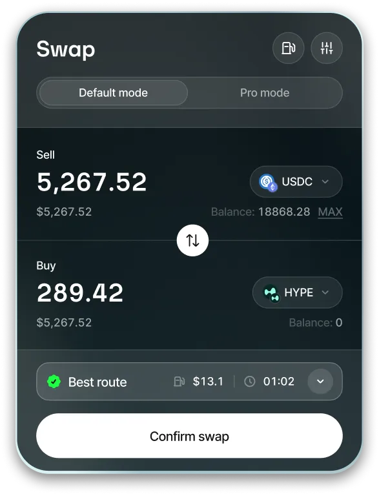379x494 pixels.
Task: Confirm the swap
Action: (x=189, y=436)
